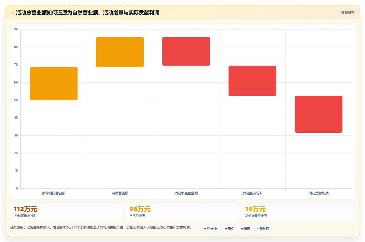Click the x-axis label 活动直接成本
Screen dimensions: 365x242
[x=252, y=193]
